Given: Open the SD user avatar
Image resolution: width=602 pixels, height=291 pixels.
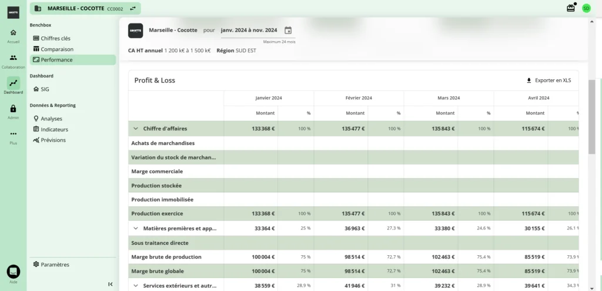Looking at the screenshot, I should pos(586,8).
